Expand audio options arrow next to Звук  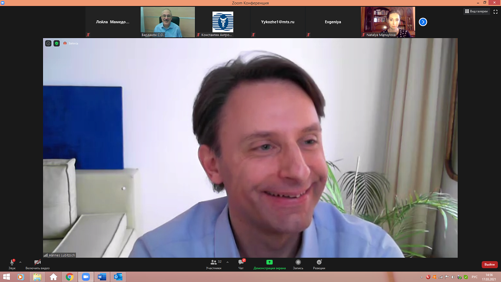(20, 262)
